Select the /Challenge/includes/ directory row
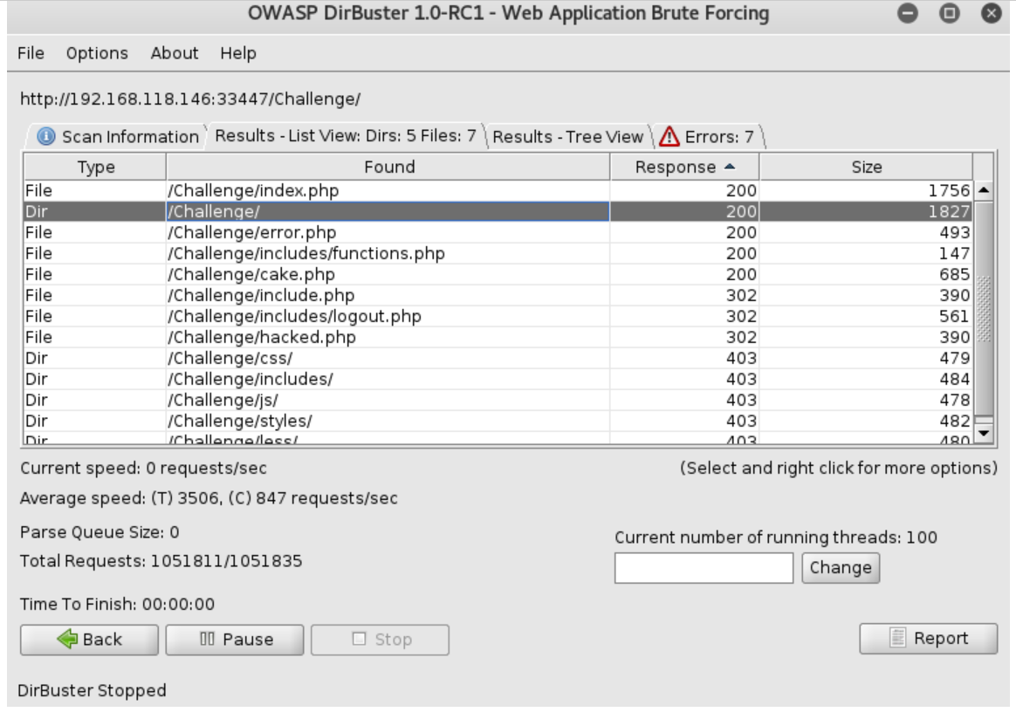This screenshot has height=712, width=1016. (x=498, y=379)
